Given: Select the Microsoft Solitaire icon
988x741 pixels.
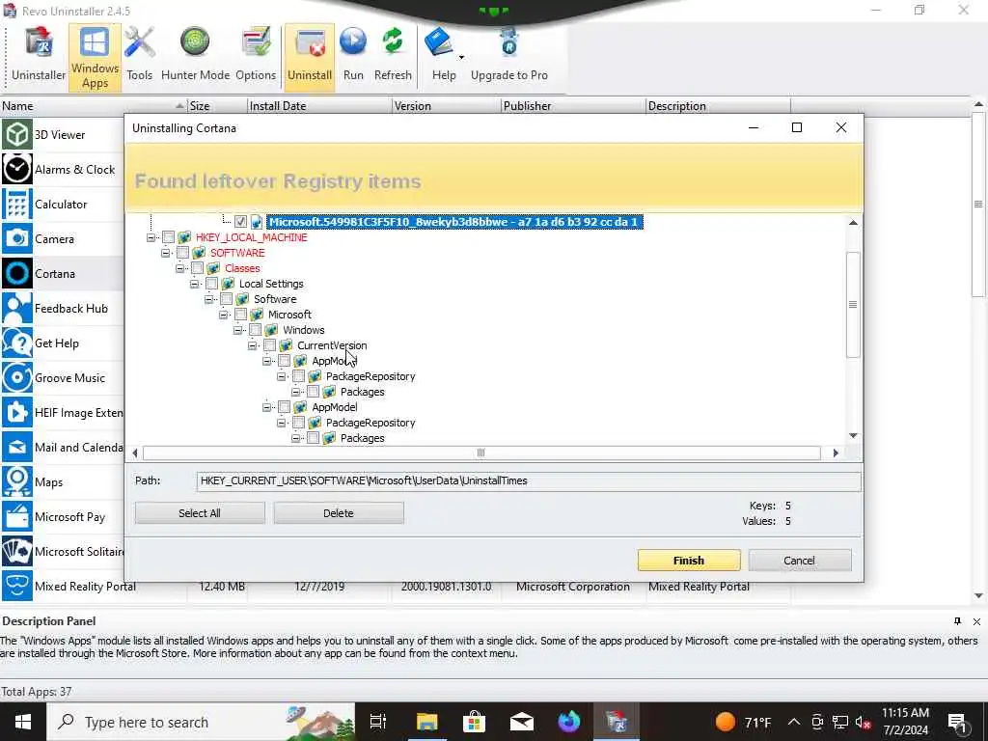Looking at the screenshot, I should coord(17,551).
